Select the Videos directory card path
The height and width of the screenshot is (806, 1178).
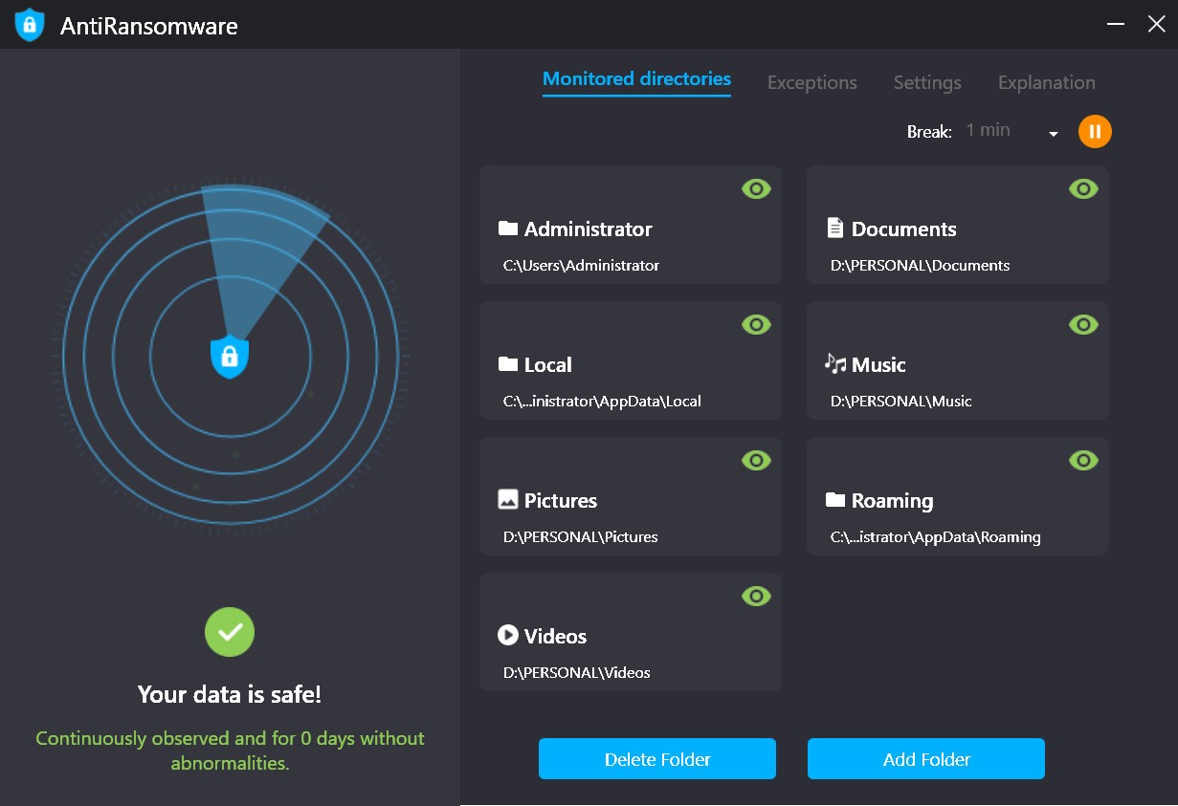tap(577, 672)
